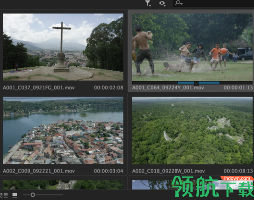Click filename A002_C009_092221_001.mov

pyautogui.click(x=39, y=171)
